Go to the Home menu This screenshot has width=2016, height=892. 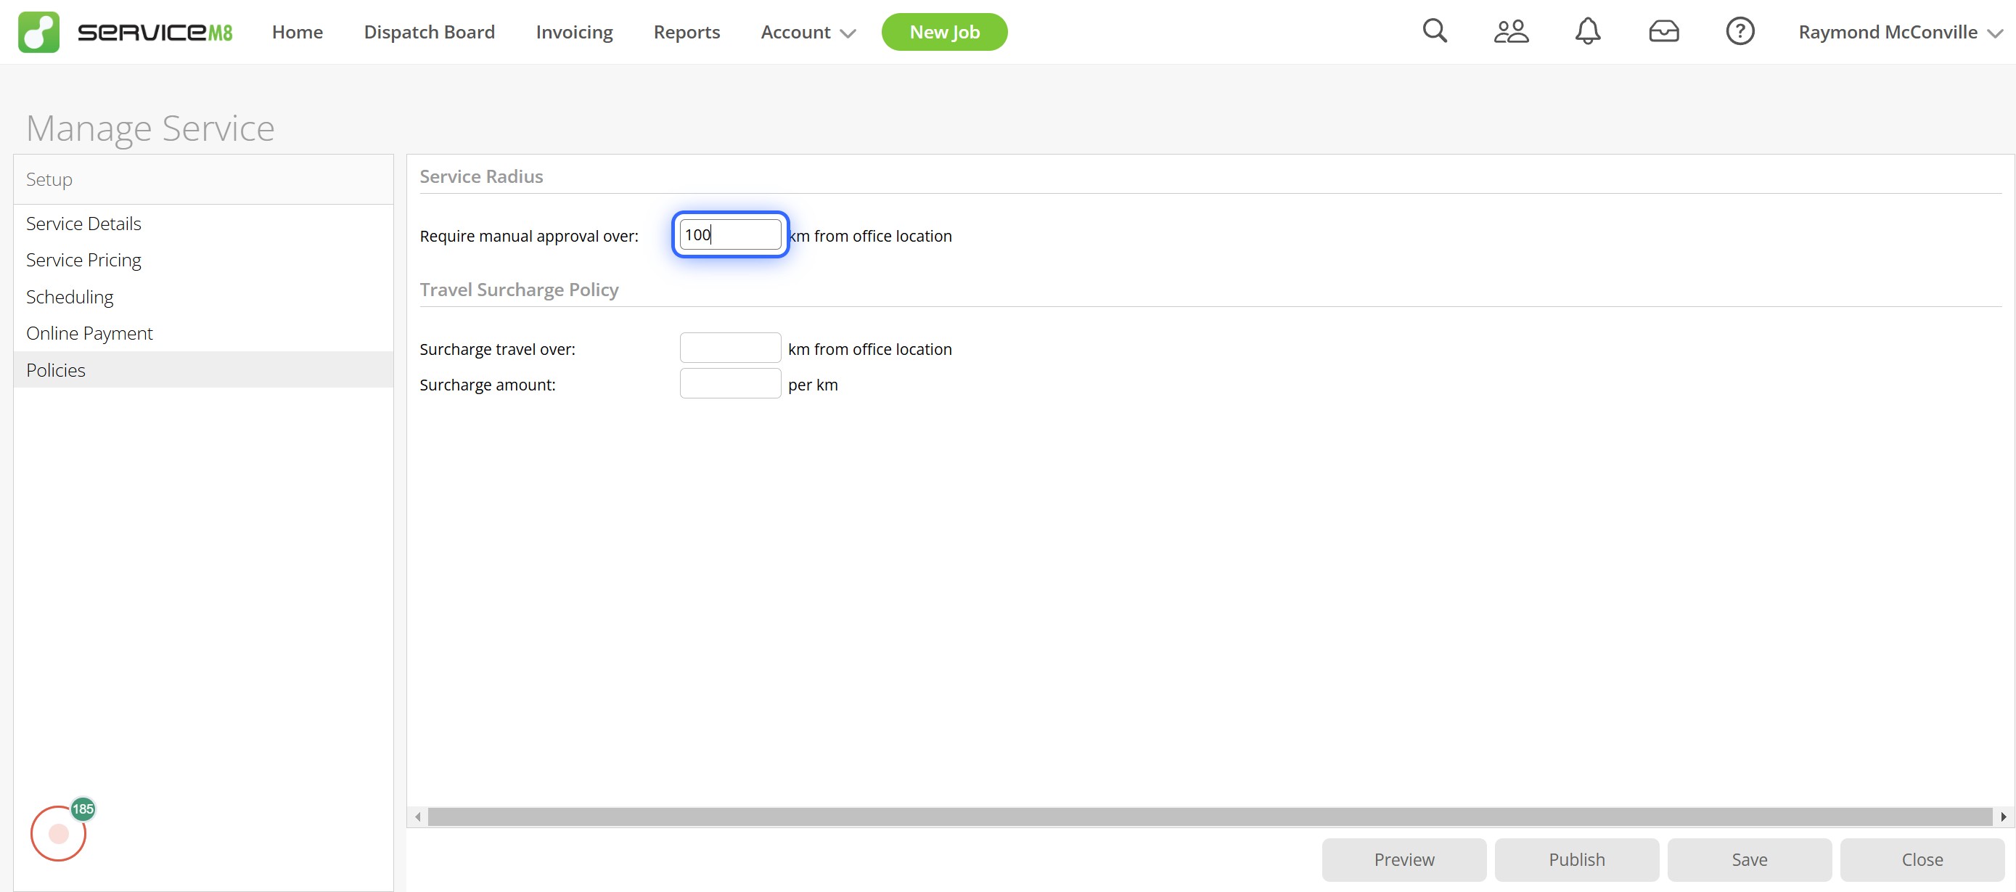pyautogui.click(x=297, y=32)
